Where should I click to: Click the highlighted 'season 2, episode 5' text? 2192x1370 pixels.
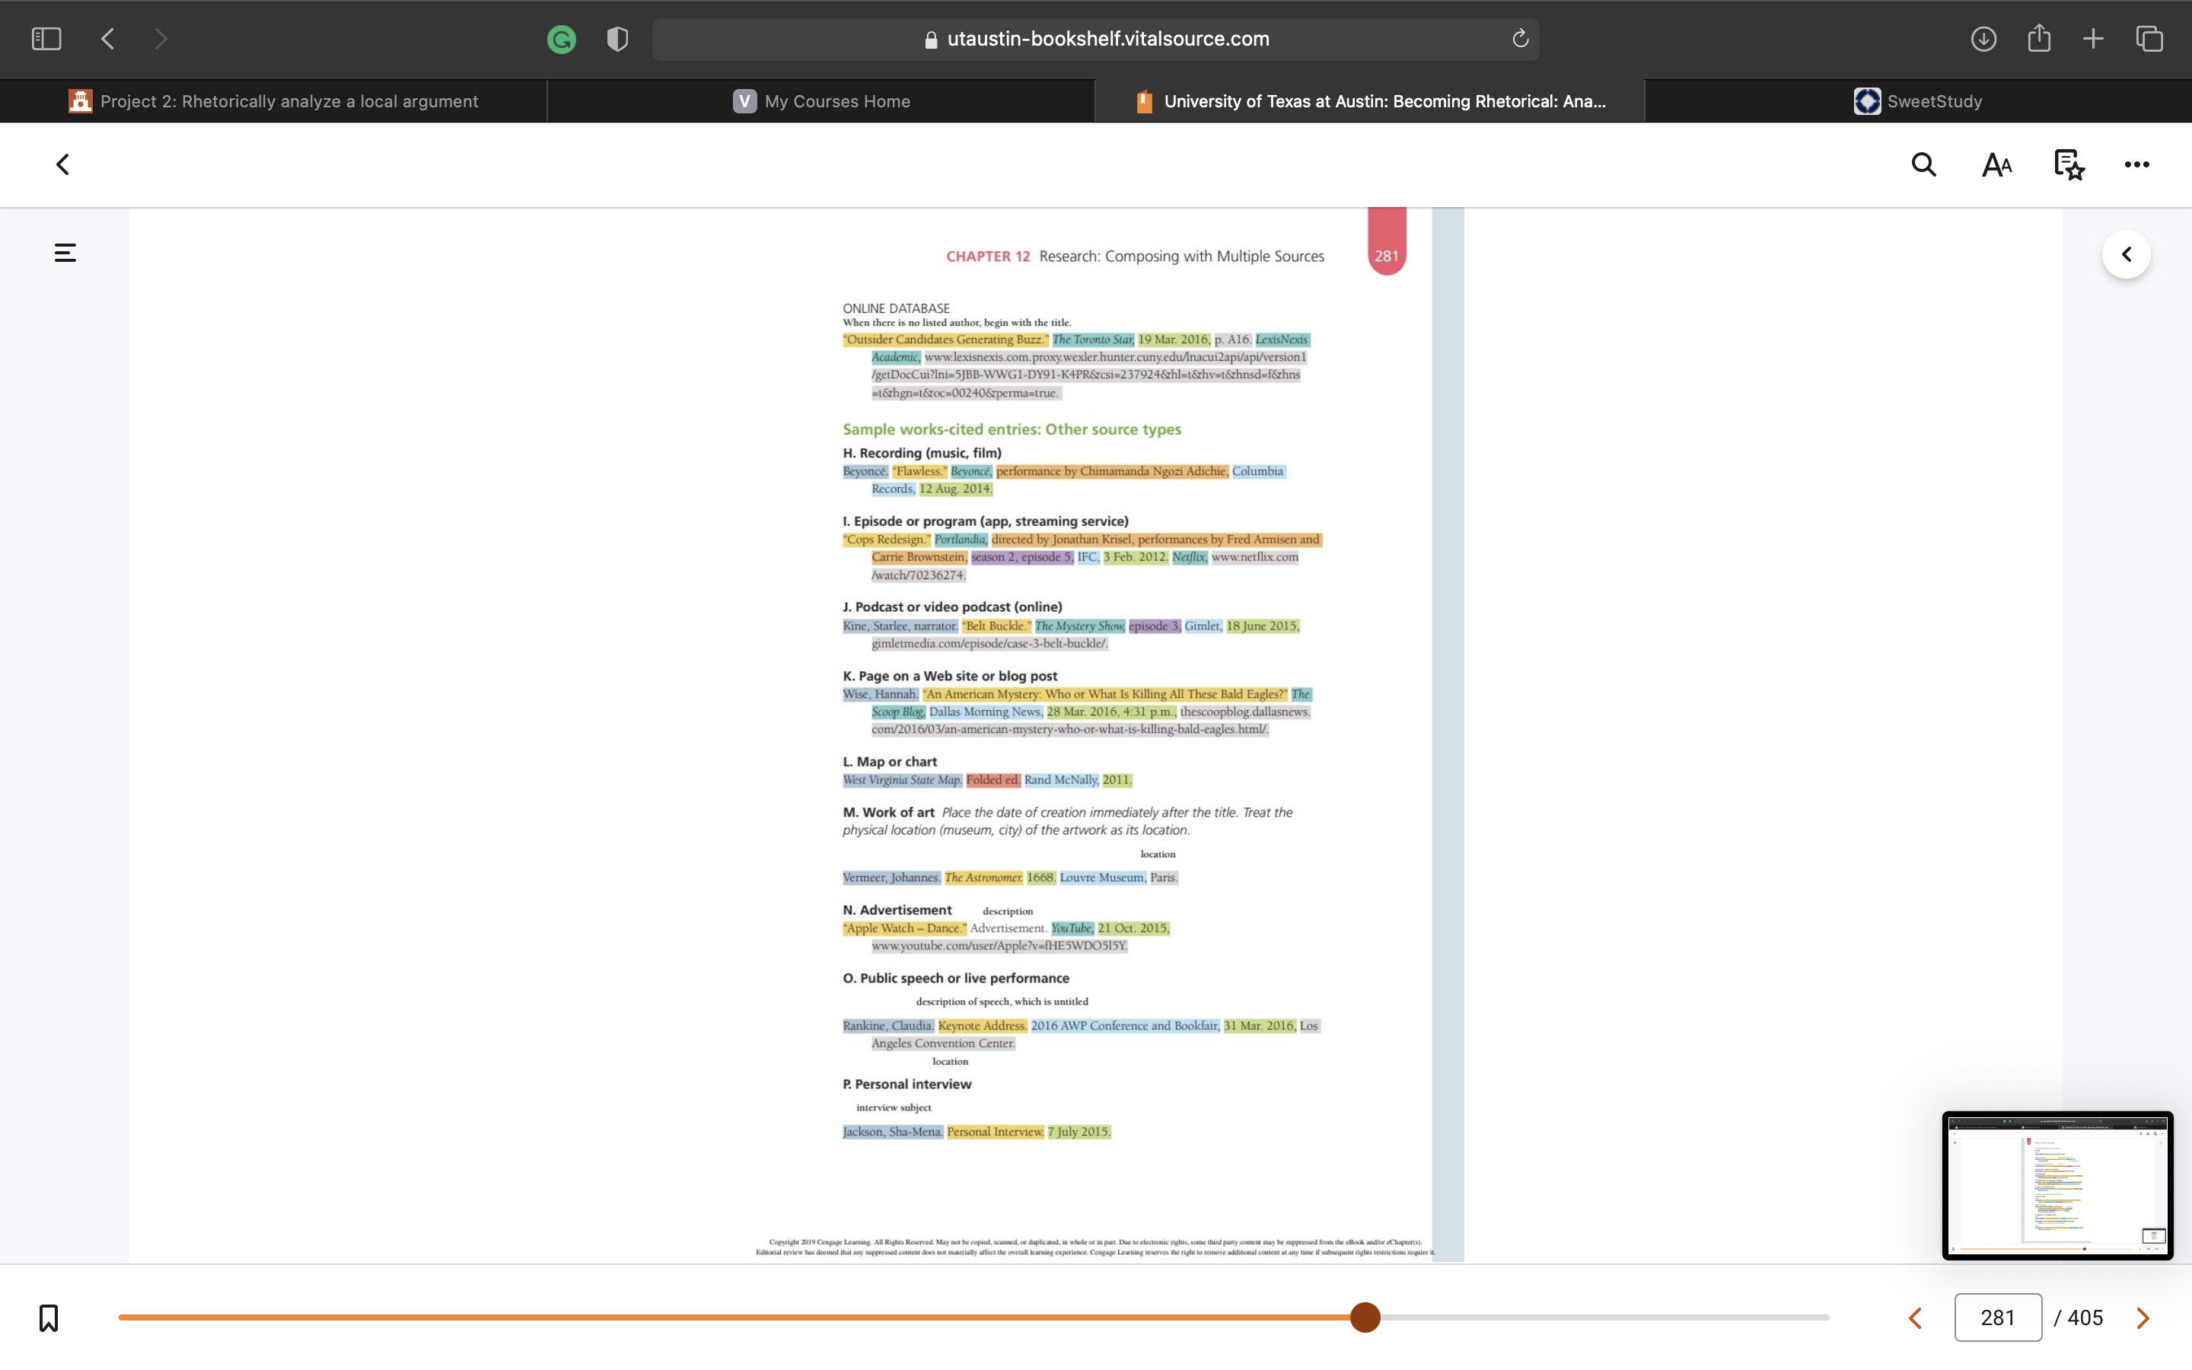click(1021, 557)
